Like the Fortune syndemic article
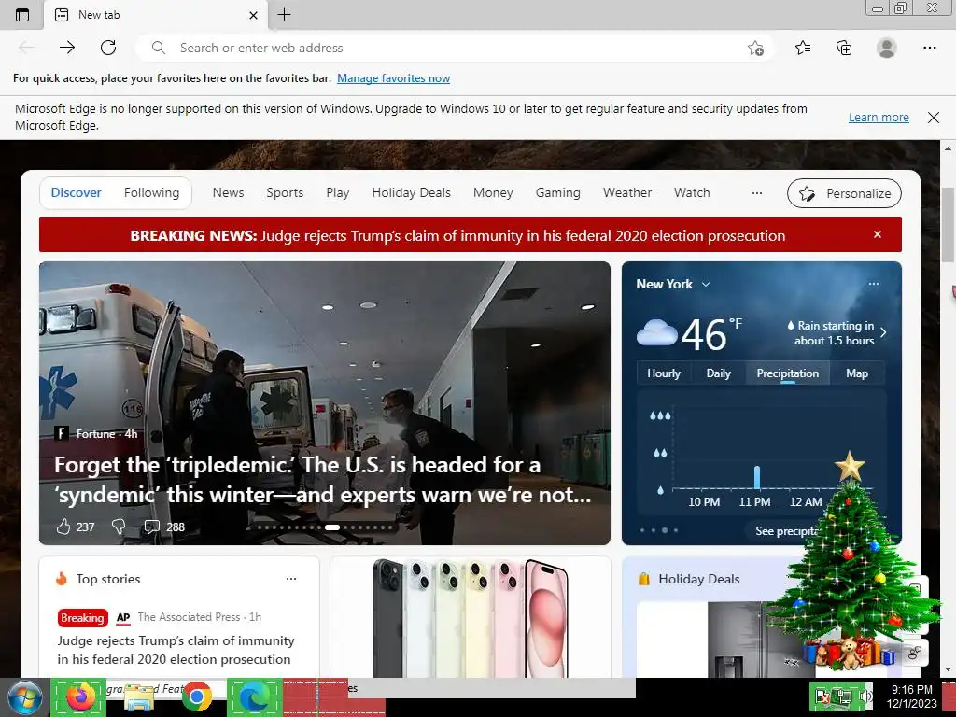 [x=63, y=527]
